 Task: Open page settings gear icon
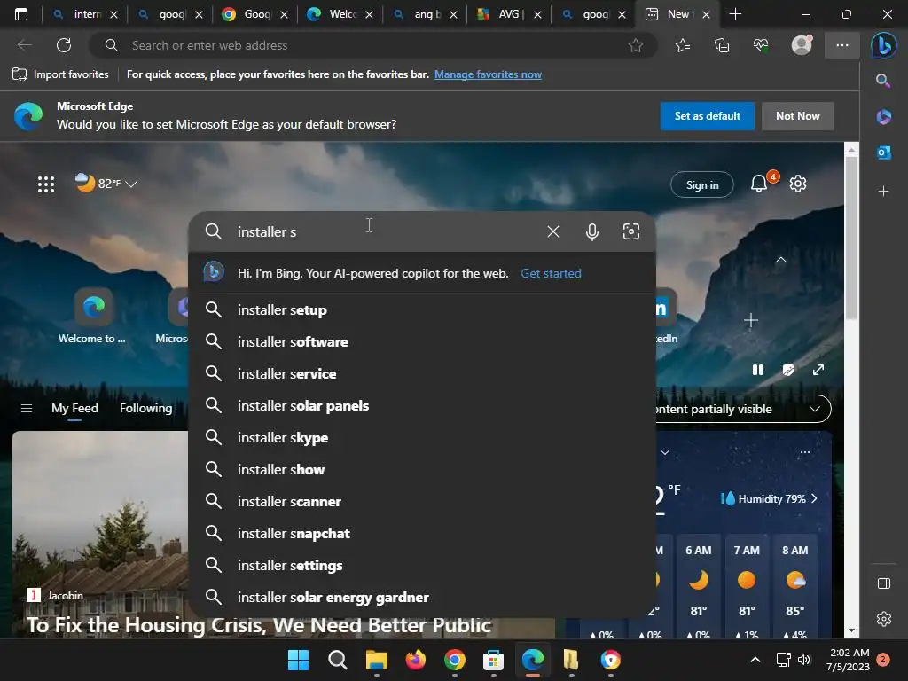point(798,184)
